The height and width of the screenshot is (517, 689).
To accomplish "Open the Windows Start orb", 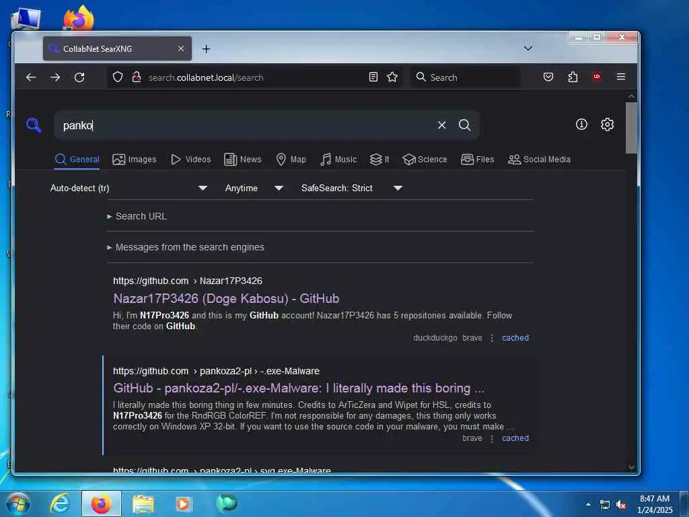I will 17,504.
